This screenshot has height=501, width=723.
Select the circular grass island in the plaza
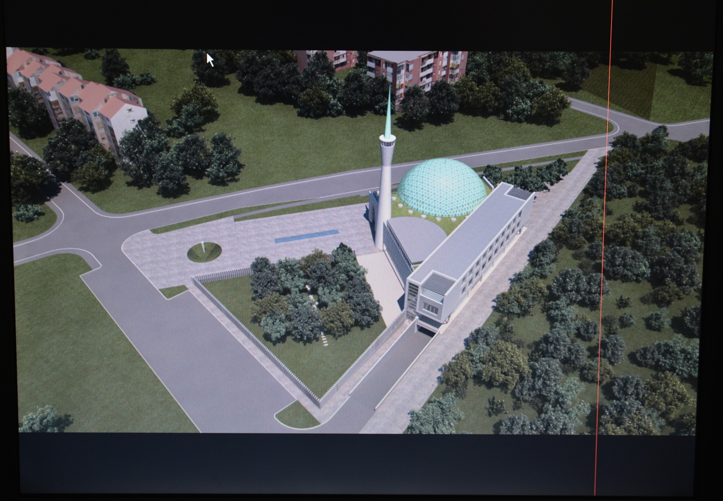coord(204,252)
